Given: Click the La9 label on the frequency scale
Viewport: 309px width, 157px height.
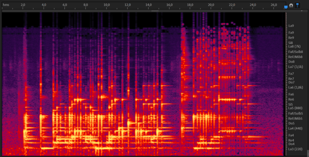Looking at the screenshot, I should coord(291,26).
